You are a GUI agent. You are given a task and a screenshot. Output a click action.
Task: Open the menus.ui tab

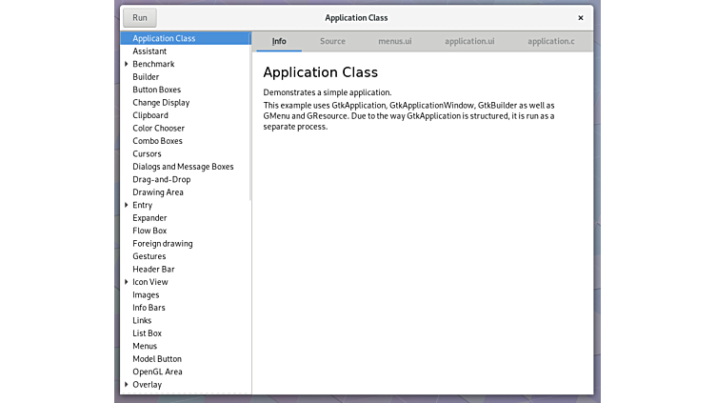[x=394, y=42]
